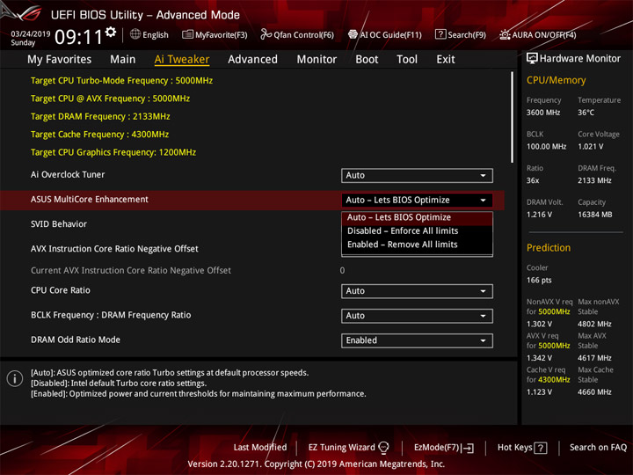
Task: Click the Hot Keys question mark icon
Action: coord(540,448)
